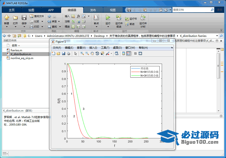Select Zoom In tool in figure toolbar
Viewport: 226px width, 158px height.
pyautogui.click(x=82, y=54)
